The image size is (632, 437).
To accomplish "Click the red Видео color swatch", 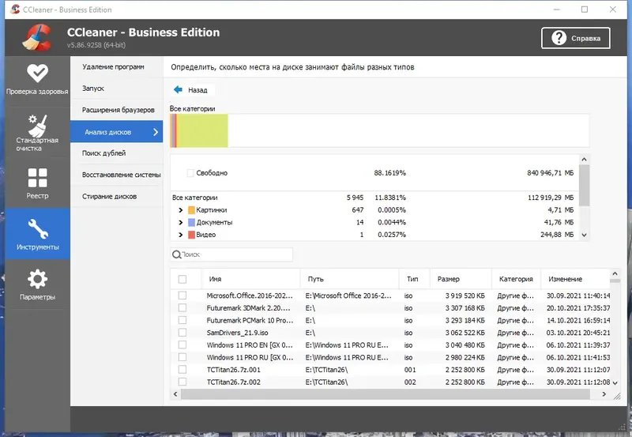I will (191, 235).
